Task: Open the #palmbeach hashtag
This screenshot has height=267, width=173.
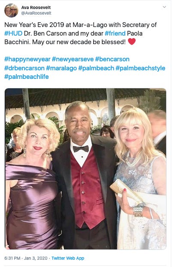Action: click(x=96, y=68)
